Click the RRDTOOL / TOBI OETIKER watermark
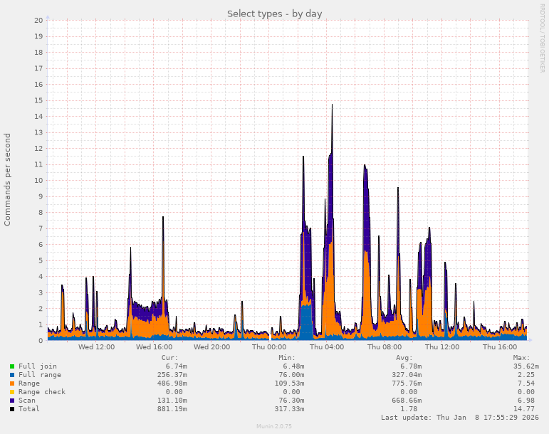Viewport: 549px width, 434px height. tap(542, 37)
